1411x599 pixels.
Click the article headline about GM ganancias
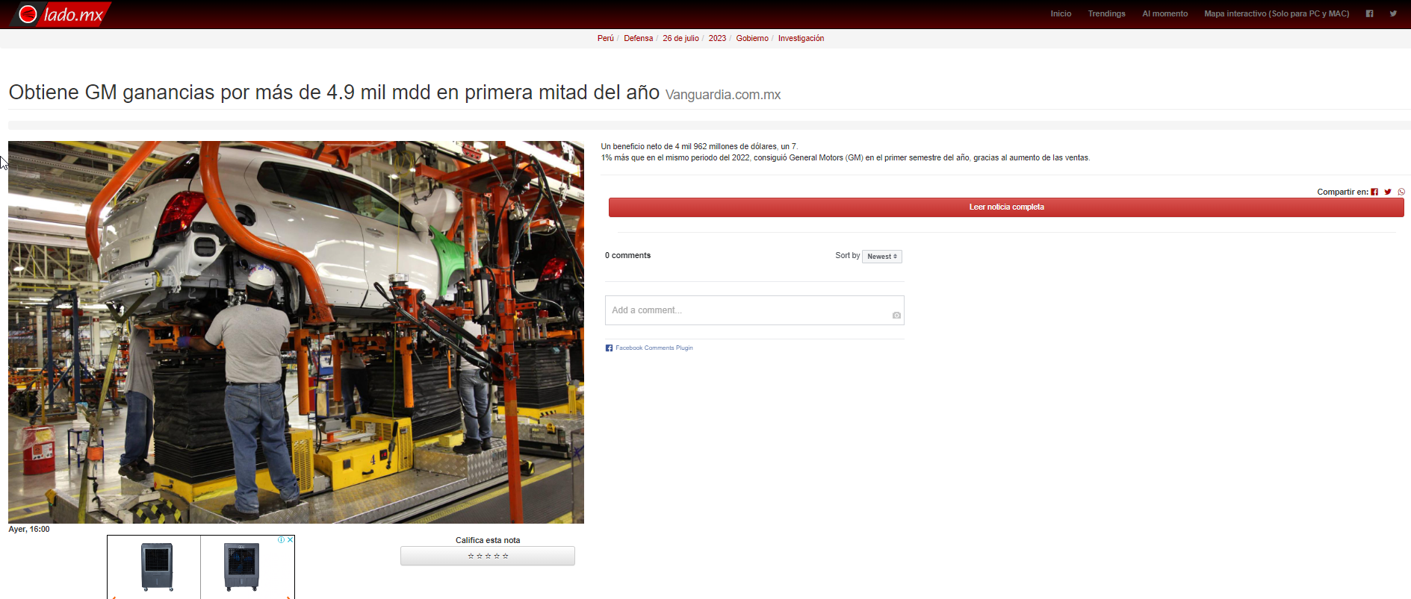point(334,92)
